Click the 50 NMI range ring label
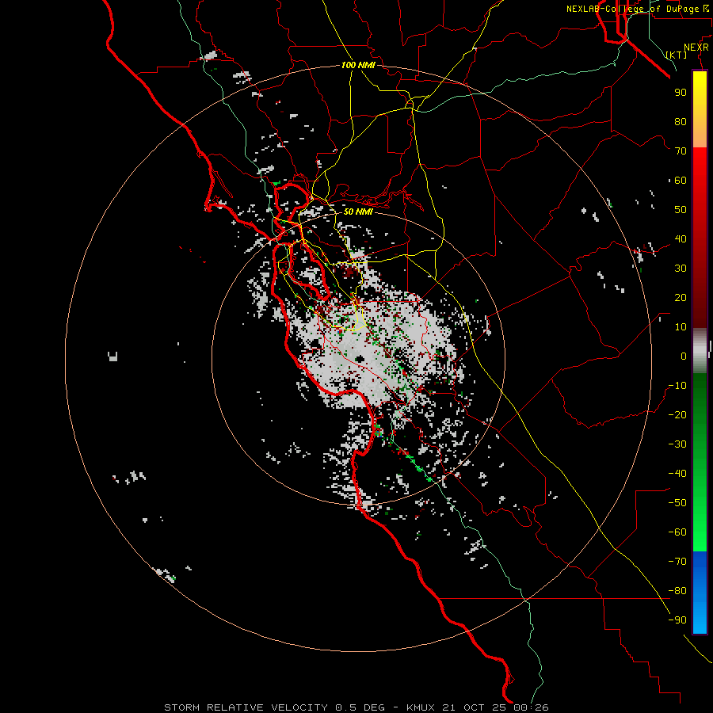Image resolution: width=713 pixels, height=713 pixels. pyautogui.click(x=358, y=212)
